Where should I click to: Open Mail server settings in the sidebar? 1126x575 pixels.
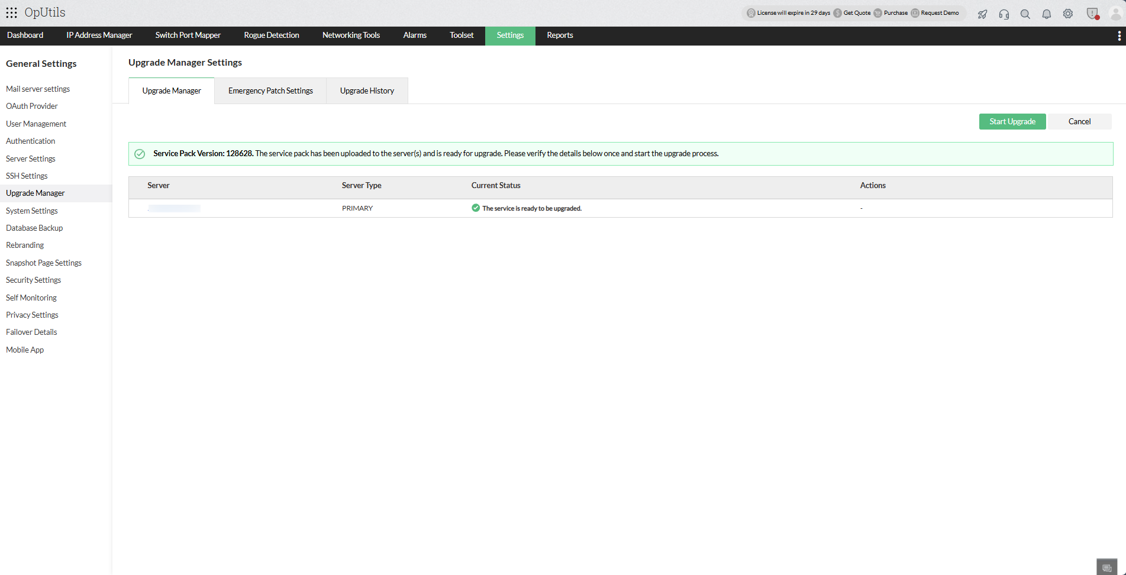[x=38, y=89]
